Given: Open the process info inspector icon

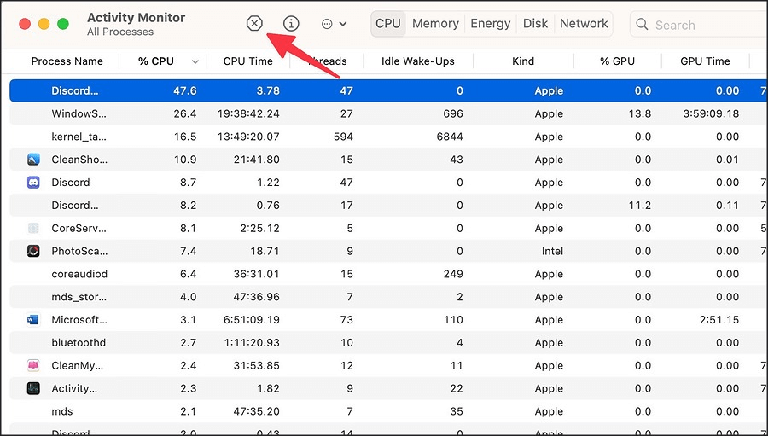Looking at the screenshot, I should point(291,24).
